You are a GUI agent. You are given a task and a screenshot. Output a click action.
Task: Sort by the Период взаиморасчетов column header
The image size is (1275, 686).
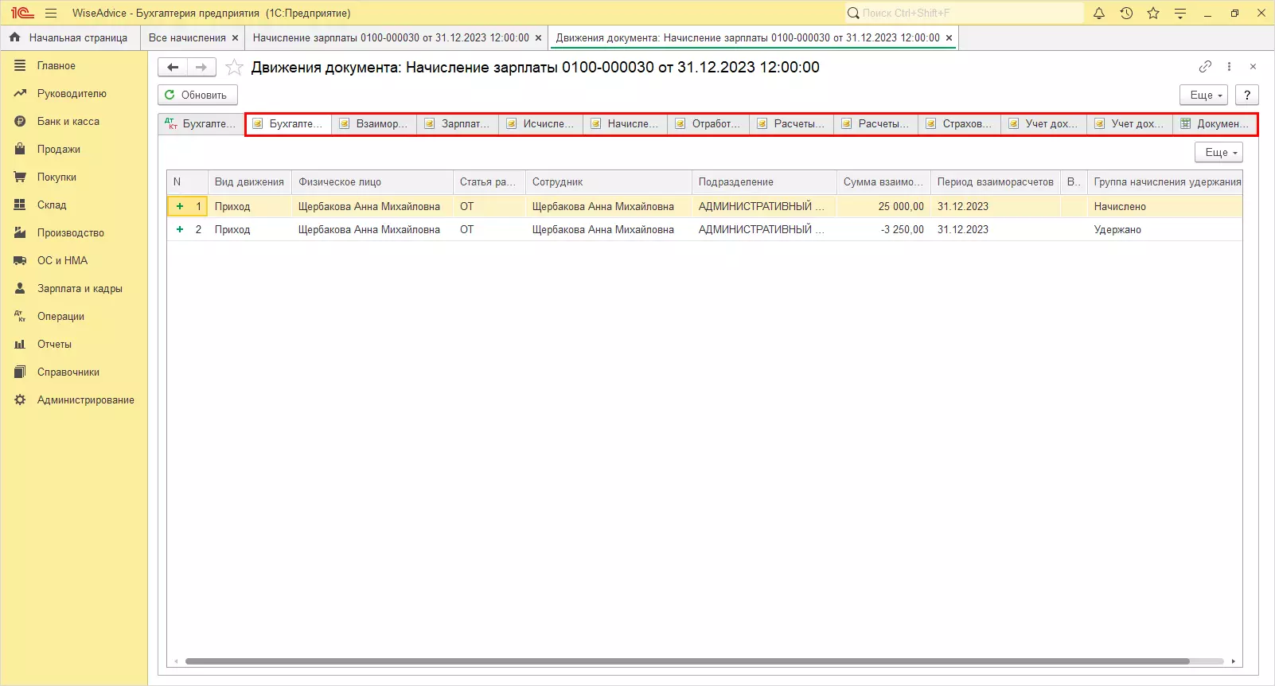995,182
